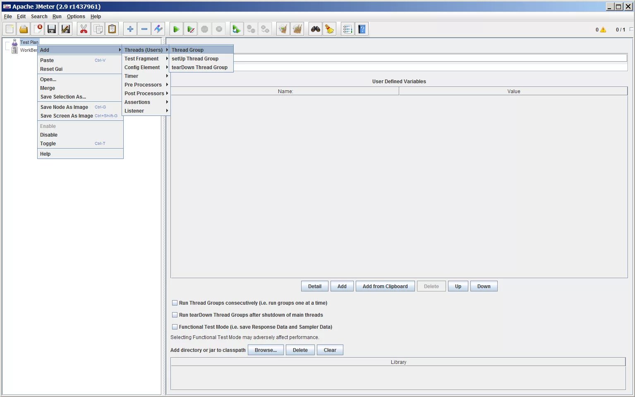
Task: Click the Up button
Action: pyautogui.click(x=458, y=286)
